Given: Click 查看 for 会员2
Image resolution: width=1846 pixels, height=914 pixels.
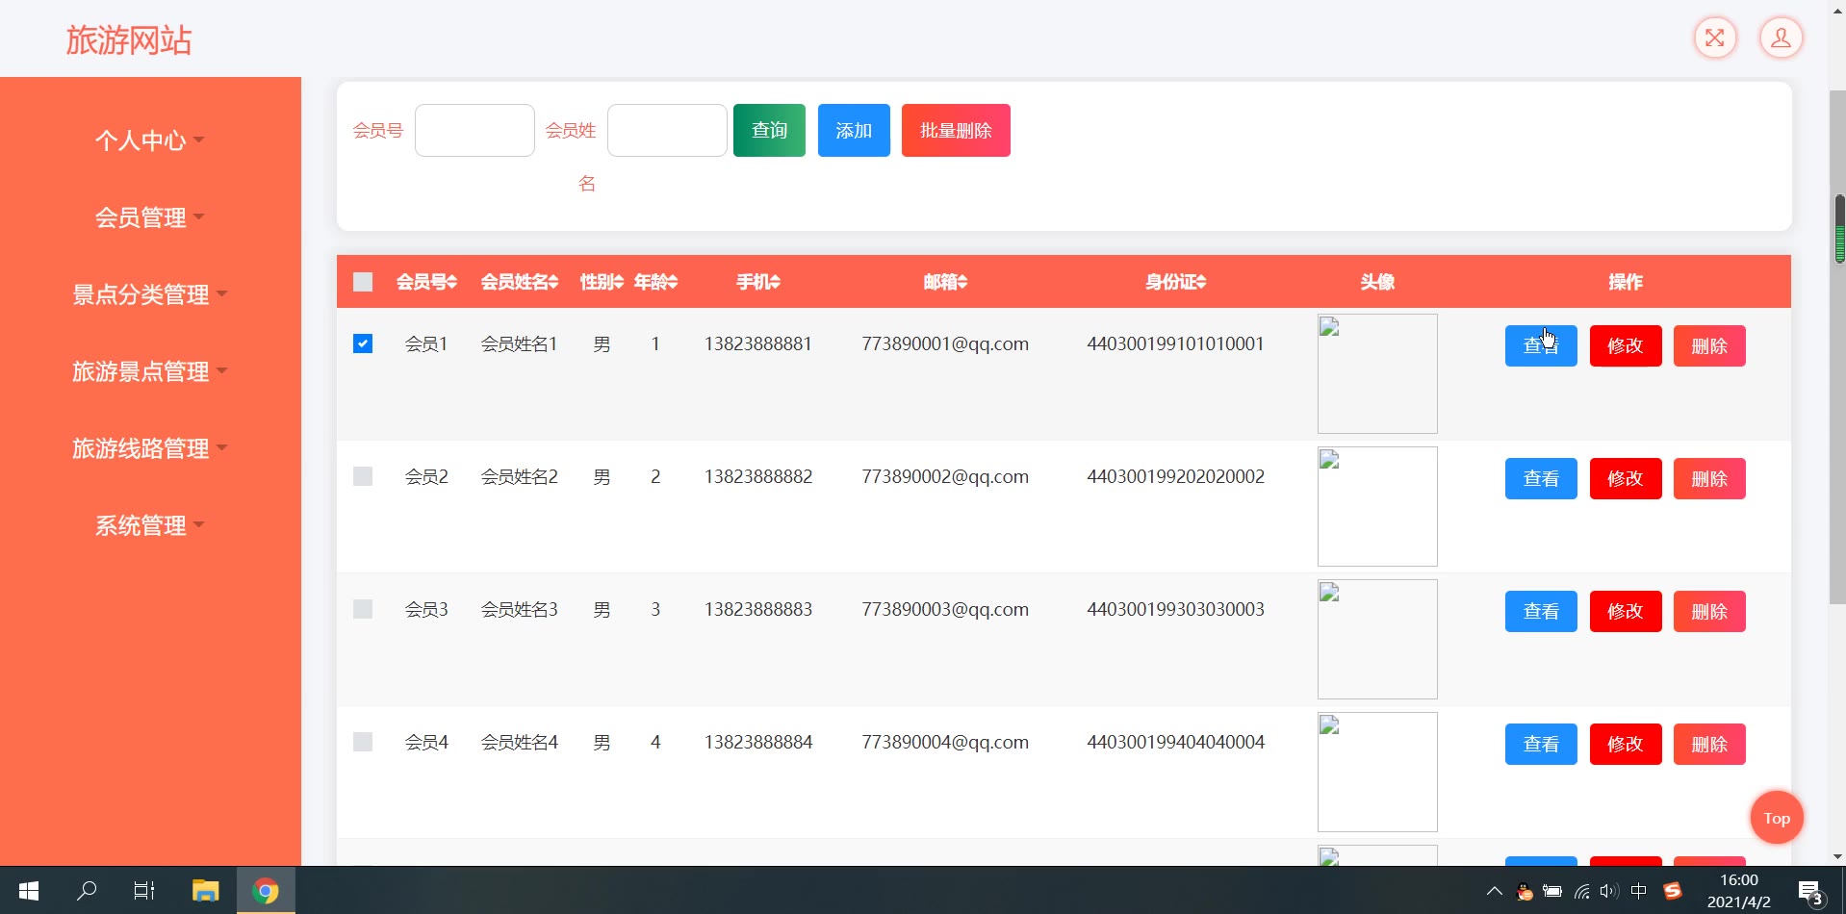Looking at the screenshot, I should (x=1541, y=478).
